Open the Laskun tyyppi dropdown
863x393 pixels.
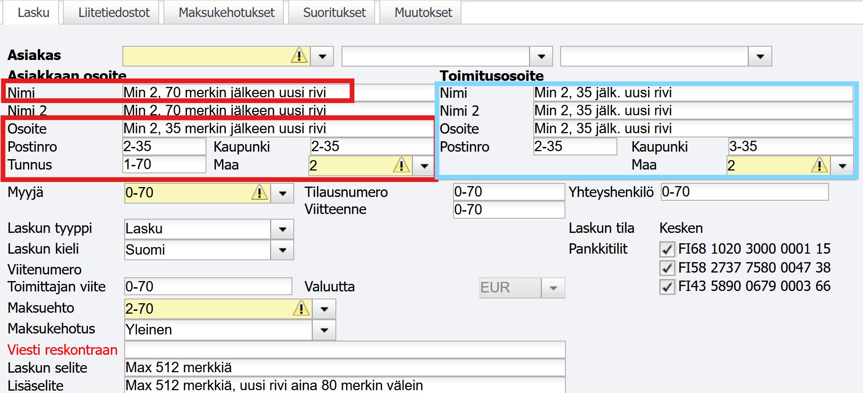coord(282,229)
